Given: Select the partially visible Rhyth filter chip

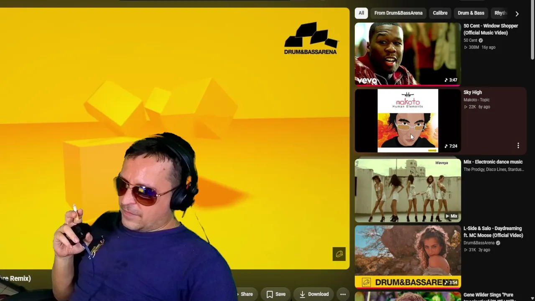Looking at the screenshot, I should pyautogui.click(x=500, y=13).
